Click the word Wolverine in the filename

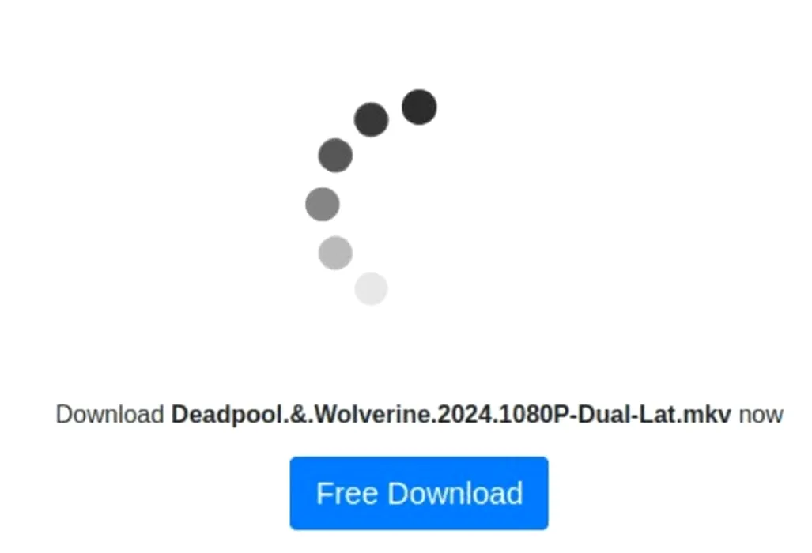pos(372,415)
